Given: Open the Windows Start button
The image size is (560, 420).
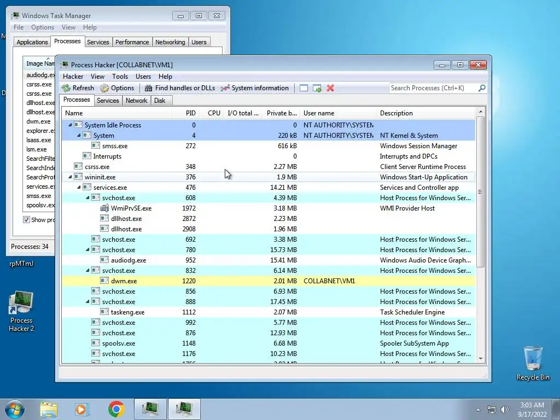Looking at the screenshot, I should pos(15,409).
